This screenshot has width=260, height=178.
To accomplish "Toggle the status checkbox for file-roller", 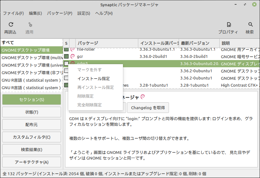I will (66, 49).
